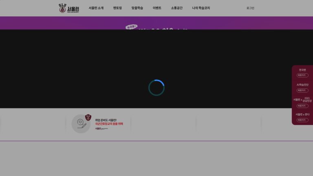The image size is (313, 176).
Task: Click 바로가기 under AI학습진단
Action: (302, 90)
